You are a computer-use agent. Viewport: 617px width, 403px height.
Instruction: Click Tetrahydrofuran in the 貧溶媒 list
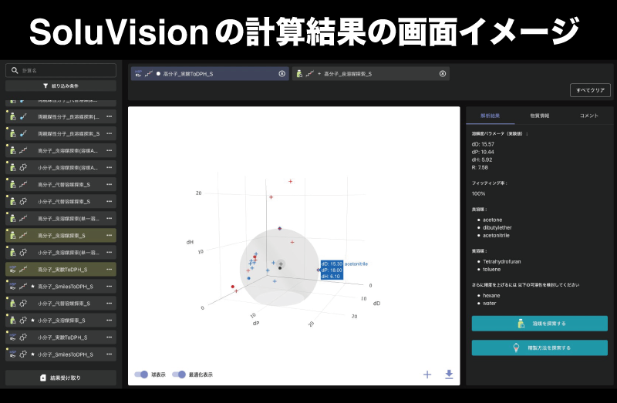502,261
